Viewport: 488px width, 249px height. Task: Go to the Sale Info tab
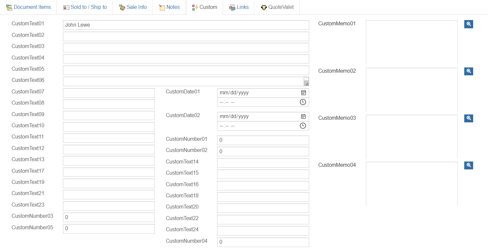pyautogui.click(x=133, y=7)
